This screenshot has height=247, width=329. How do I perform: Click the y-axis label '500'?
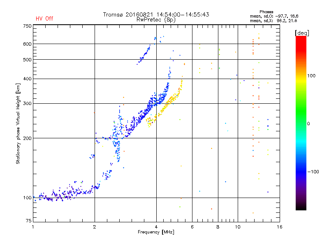pyautogui.click(x=27, y=60)
